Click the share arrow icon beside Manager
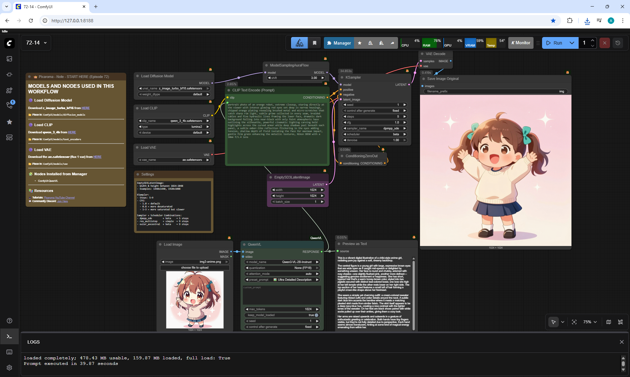Screen dimensions: 630x377 pyautogui.click(x=392, y=43)
